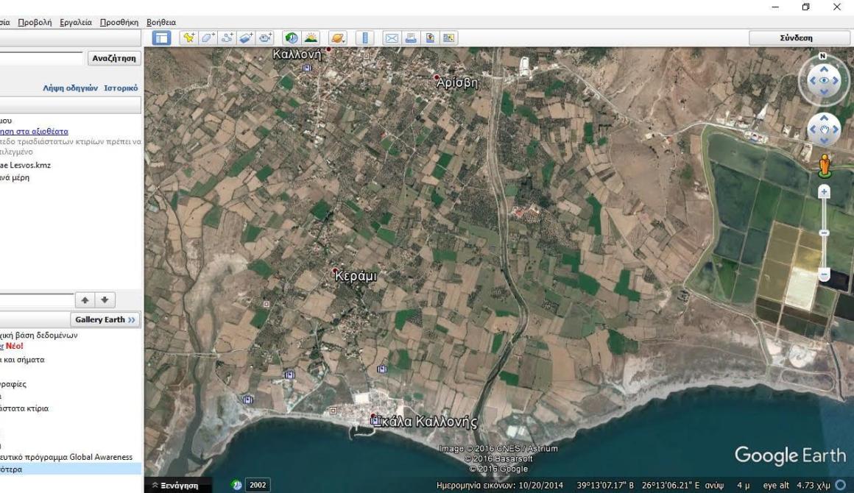The height and width of the screenshot is (493, 854).
Task: Click the Αρίσβη placemark label
Action: pos(457,82)
